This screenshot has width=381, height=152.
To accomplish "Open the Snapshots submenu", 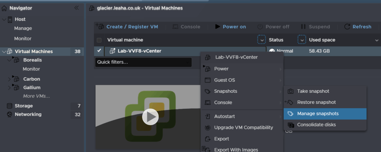I will pos(242,91).
